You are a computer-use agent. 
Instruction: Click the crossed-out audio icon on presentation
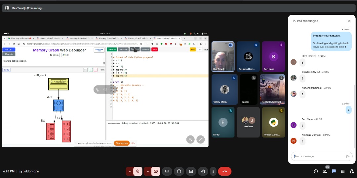(x=105, y=89)
